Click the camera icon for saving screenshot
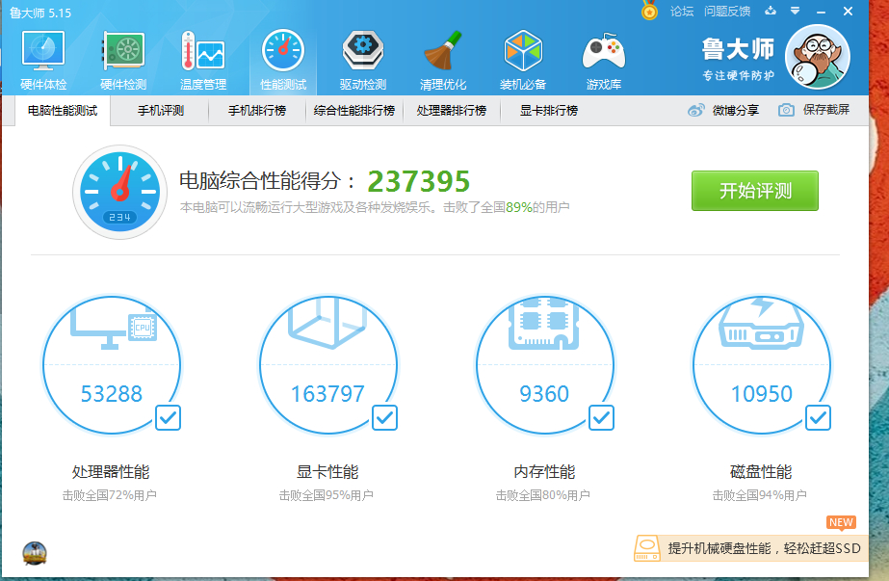The width and height of the screenshot is (889, 581). point(786,110)
